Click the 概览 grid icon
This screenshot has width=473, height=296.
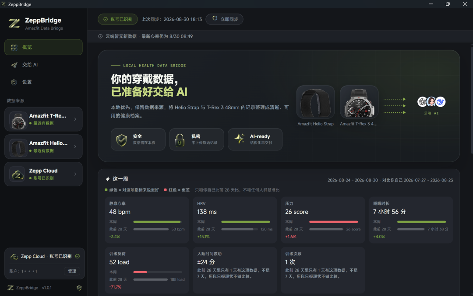(14, 48)
